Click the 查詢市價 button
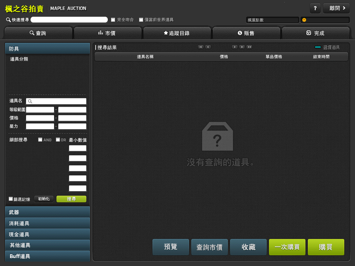Screen dimensions: 355x266 209,247
